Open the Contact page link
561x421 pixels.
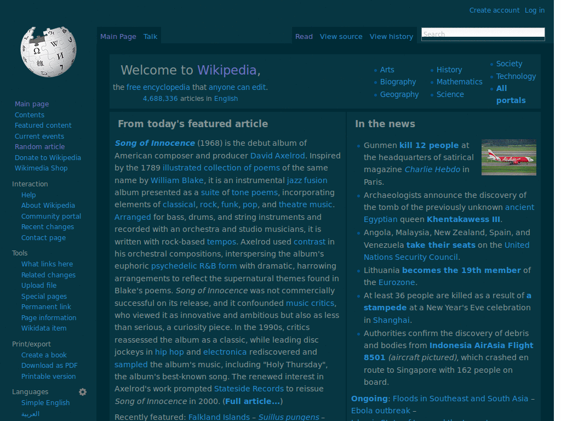pos(43,238)
